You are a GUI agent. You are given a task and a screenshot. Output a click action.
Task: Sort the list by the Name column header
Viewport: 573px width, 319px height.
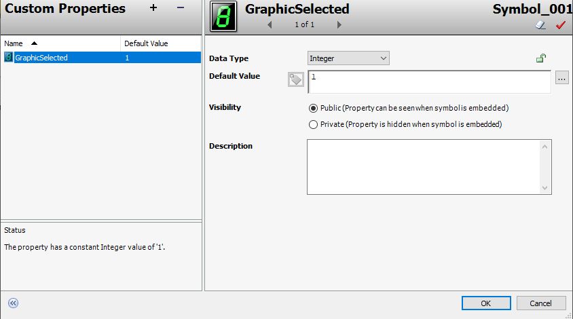point(60,43)
